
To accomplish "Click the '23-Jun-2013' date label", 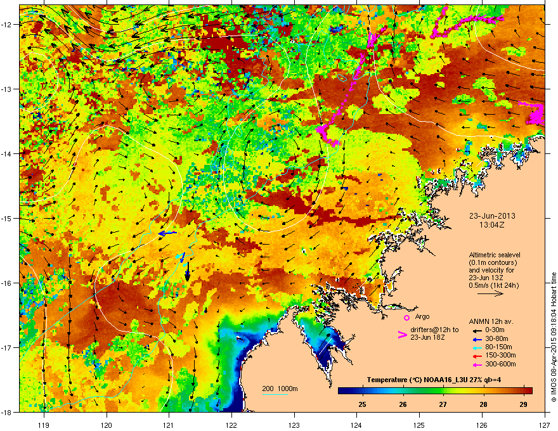I will [492, 216].
